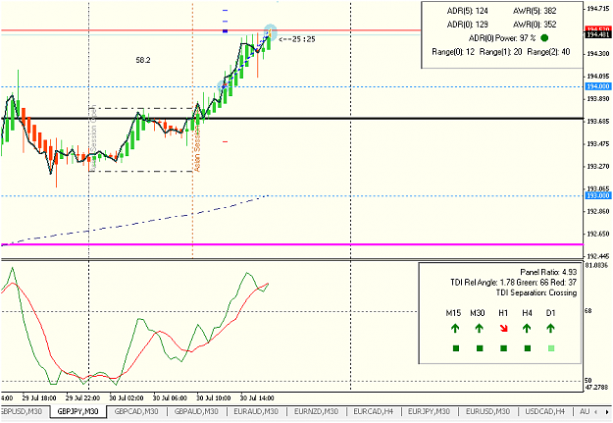
Task: Click the AvR(0): 352 readout
Action: 535,25
